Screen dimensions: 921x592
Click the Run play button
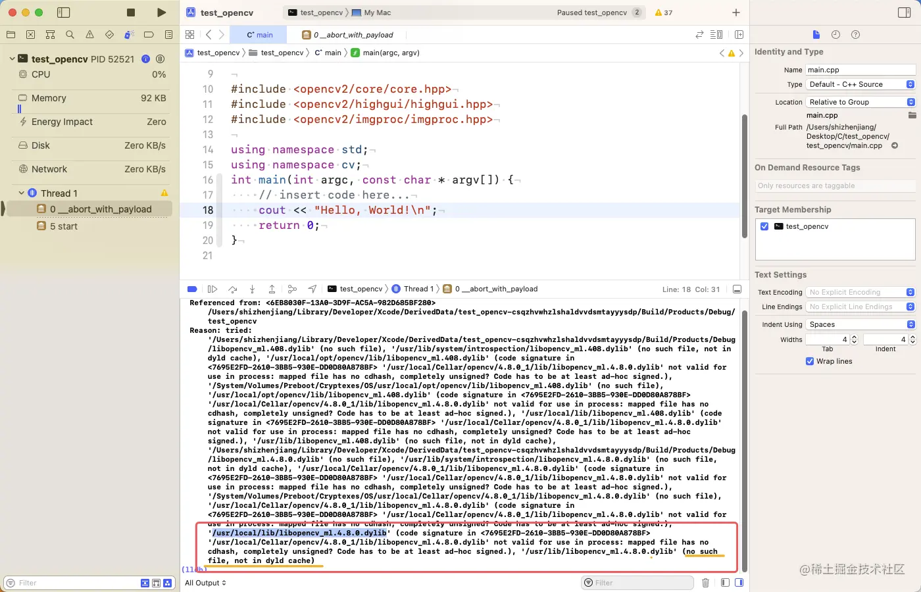point(161,12)
